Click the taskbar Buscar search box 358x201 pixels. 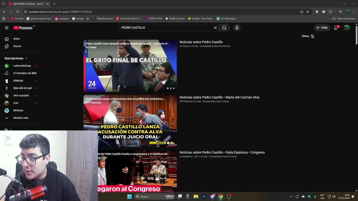coord(155,197)
